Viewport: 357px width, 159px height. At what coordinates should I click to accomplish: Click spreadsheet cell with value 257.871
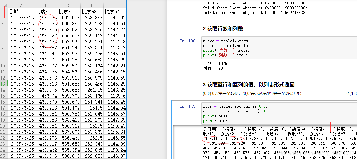[x=92, y=48]
